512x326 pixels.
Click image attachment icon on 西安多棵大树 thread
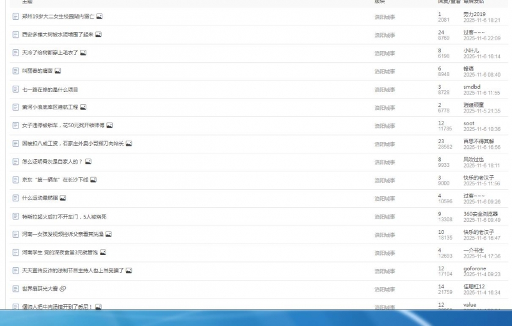coord(99,35)
